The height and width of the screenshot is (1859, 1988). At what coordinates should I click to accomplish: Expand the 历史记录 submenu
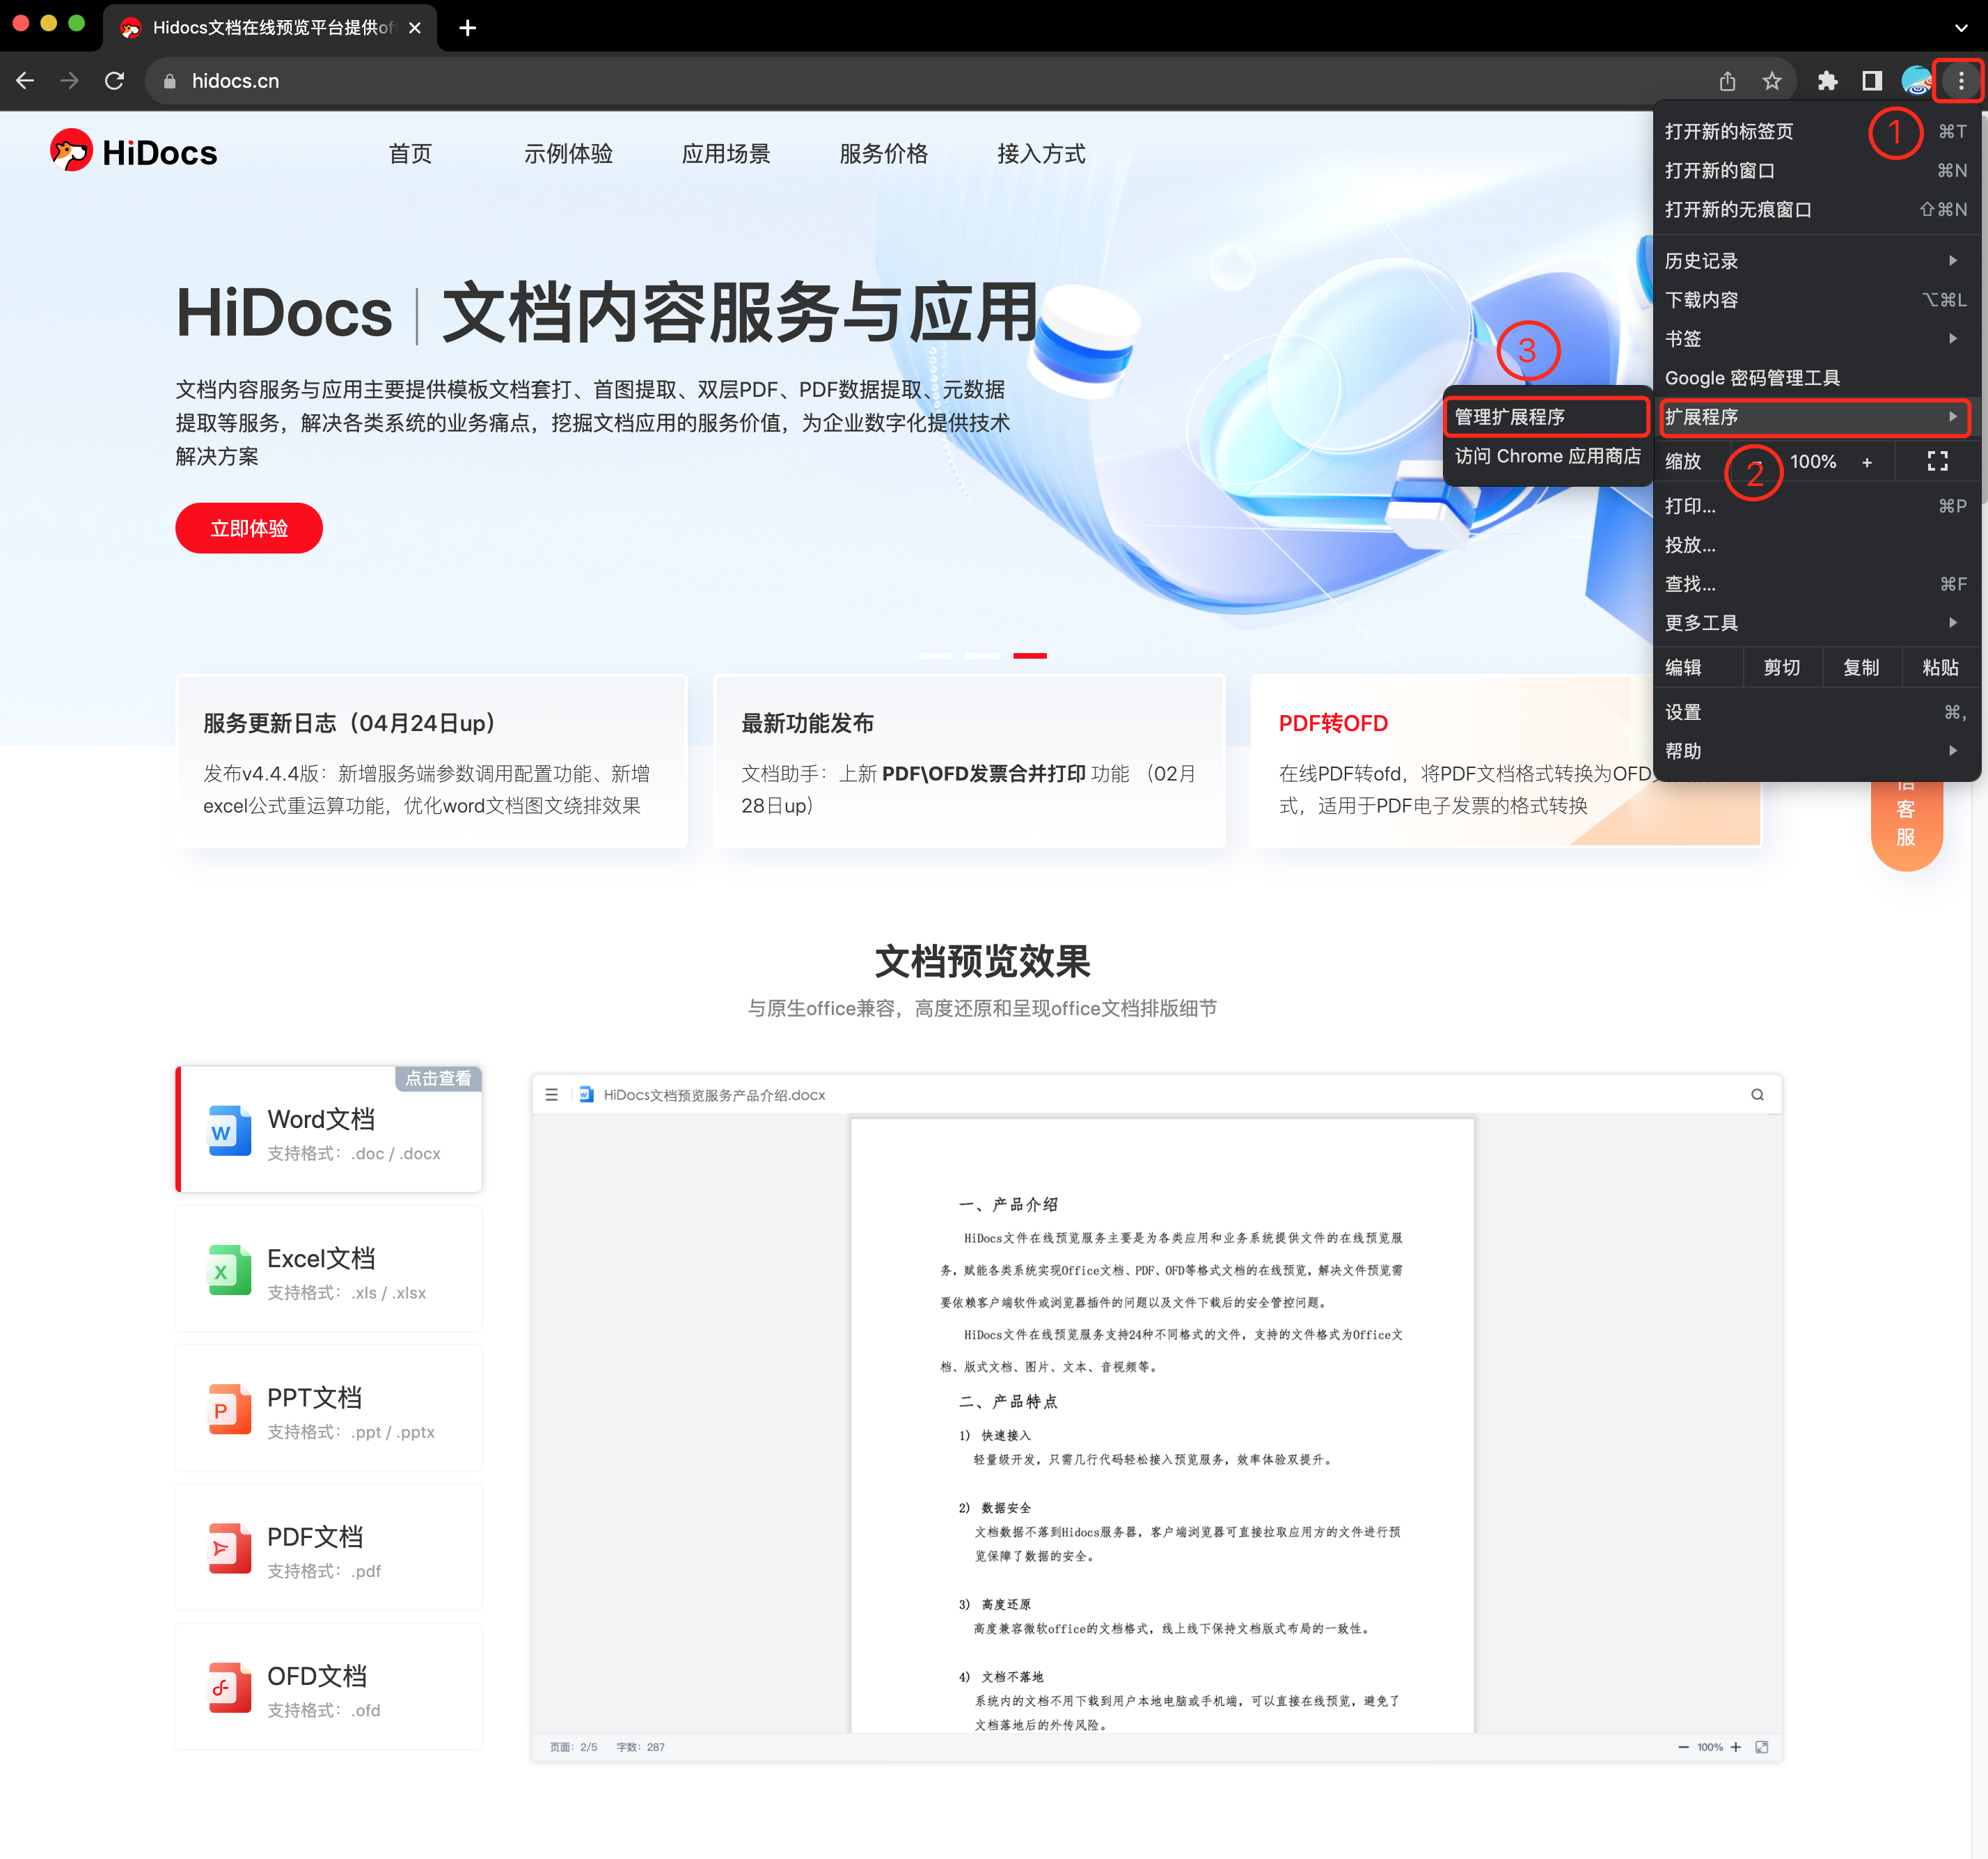[1816, 261]
